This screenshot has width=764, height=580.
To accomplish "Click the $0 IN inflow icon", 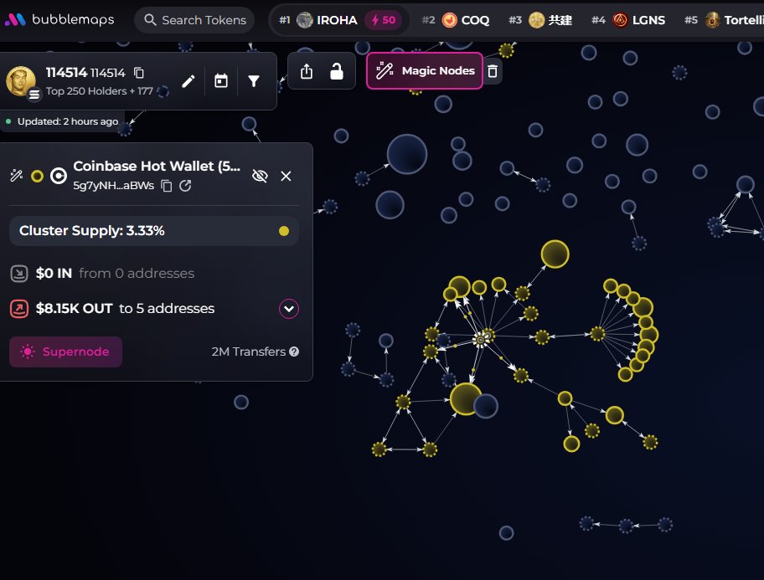I will (19, 273).
